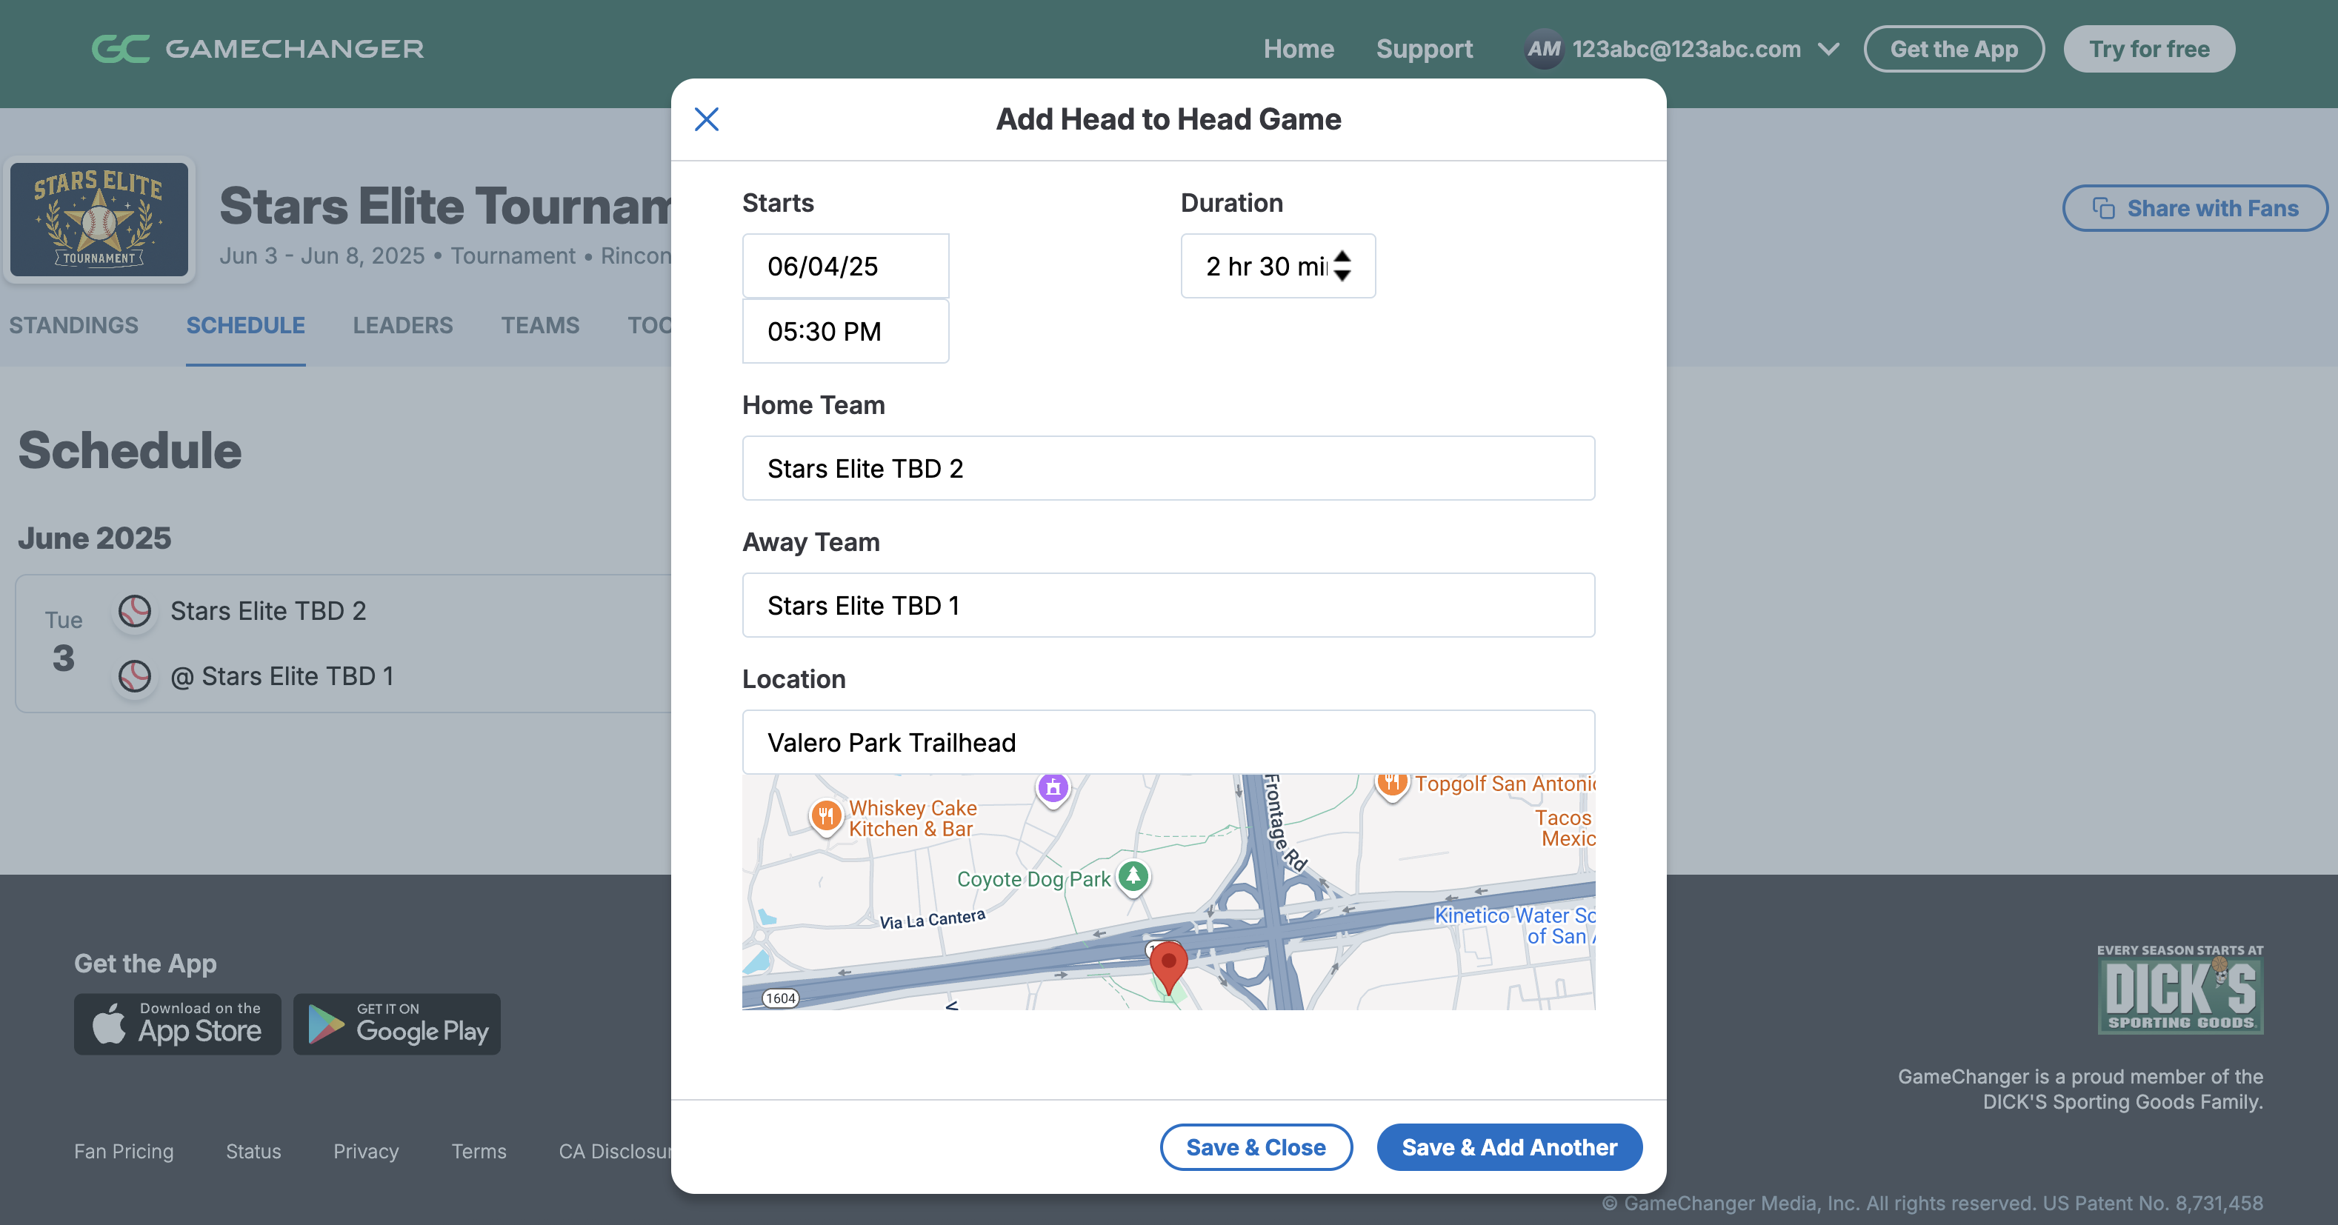The width and height of the screenshot is (2338, 1225).
Task: Close the Add Head to Head Game dialog
Action: click(706, 119)
